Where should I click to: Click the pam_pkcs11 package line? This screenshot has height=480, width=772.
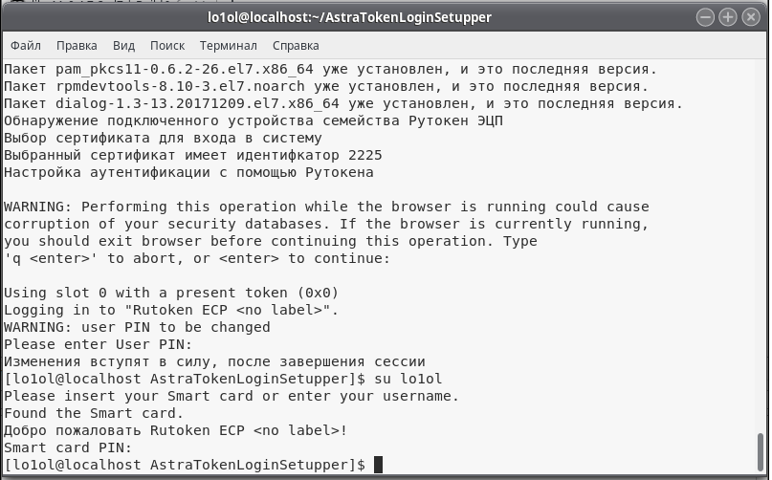pyautogui.click(x=330, y=69)
